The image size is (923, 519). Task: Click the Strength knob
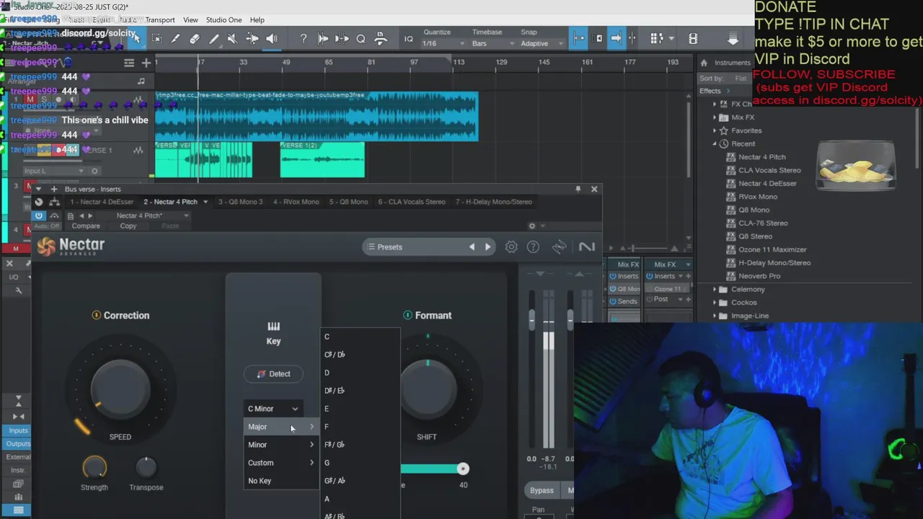coord(94,468)
